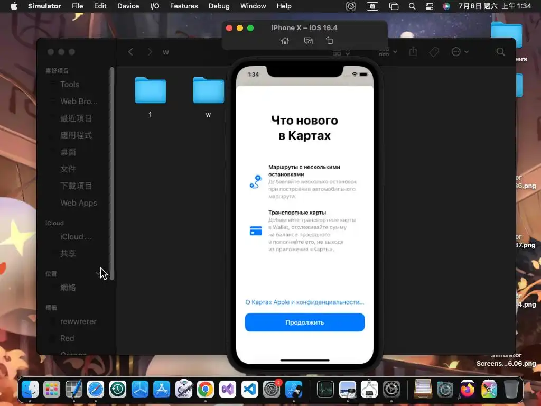Open App Store from the Dock

162,390
